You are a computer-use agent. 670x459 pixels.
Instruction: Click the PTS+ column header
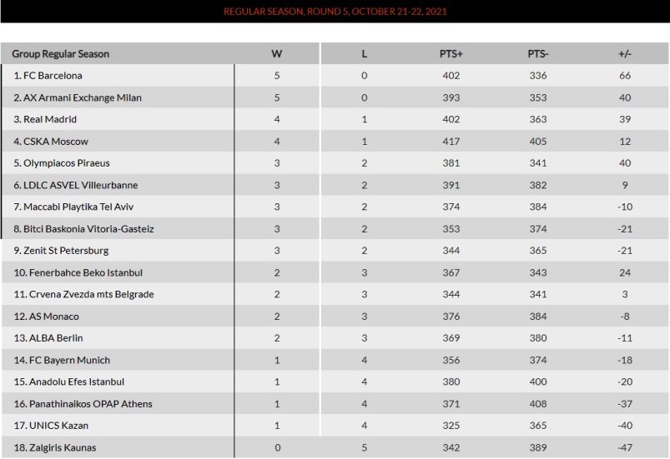451,54
